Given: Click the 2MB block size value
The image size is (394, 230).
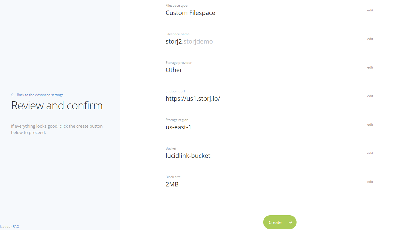Looking at the screenshot, I should click(172, 184).
